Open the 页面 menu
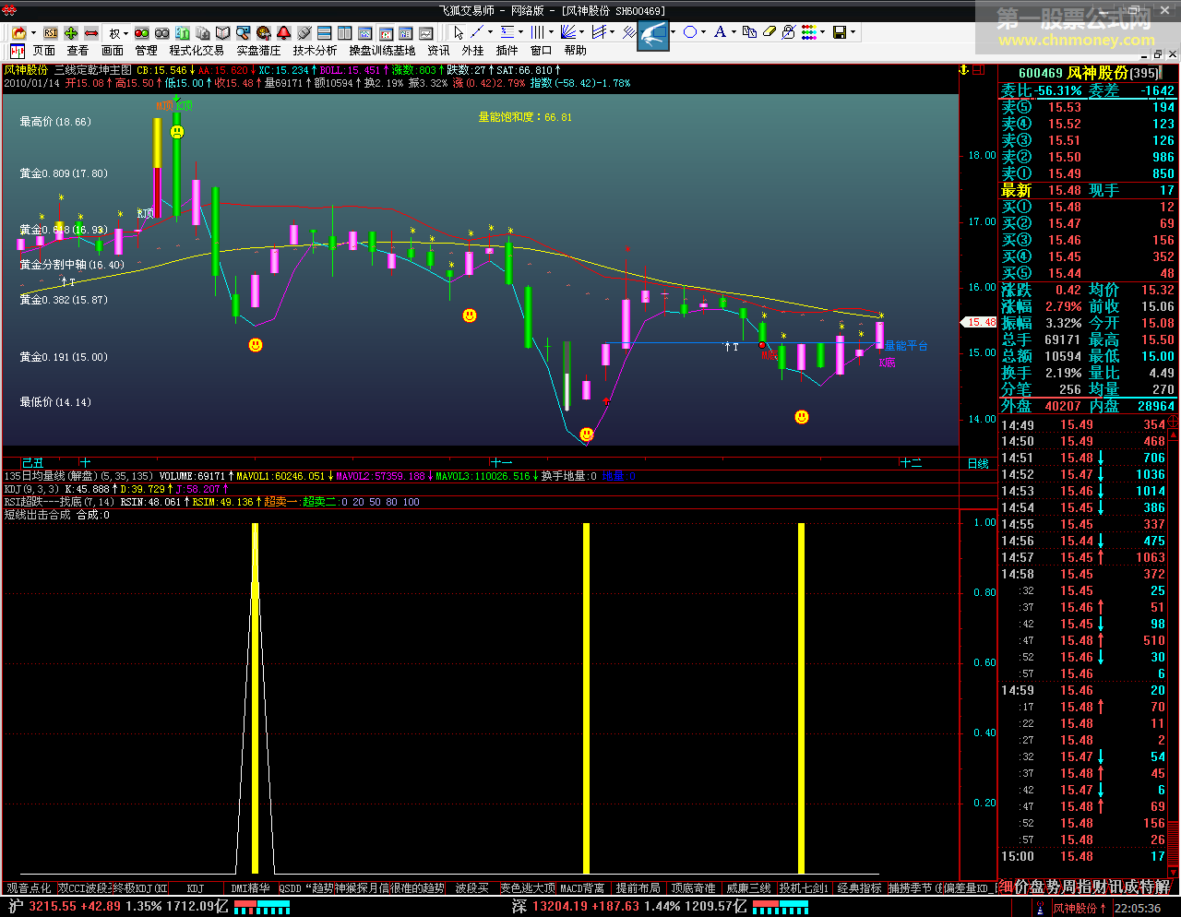The height and width of the screenshot is (917, 1181). (x=44, y=51)
